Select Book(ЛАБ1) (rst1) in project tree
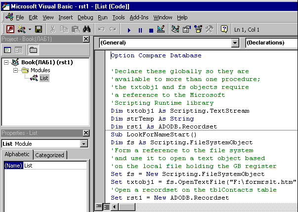Viewport: 298px width, 212px height. point(47,62)
